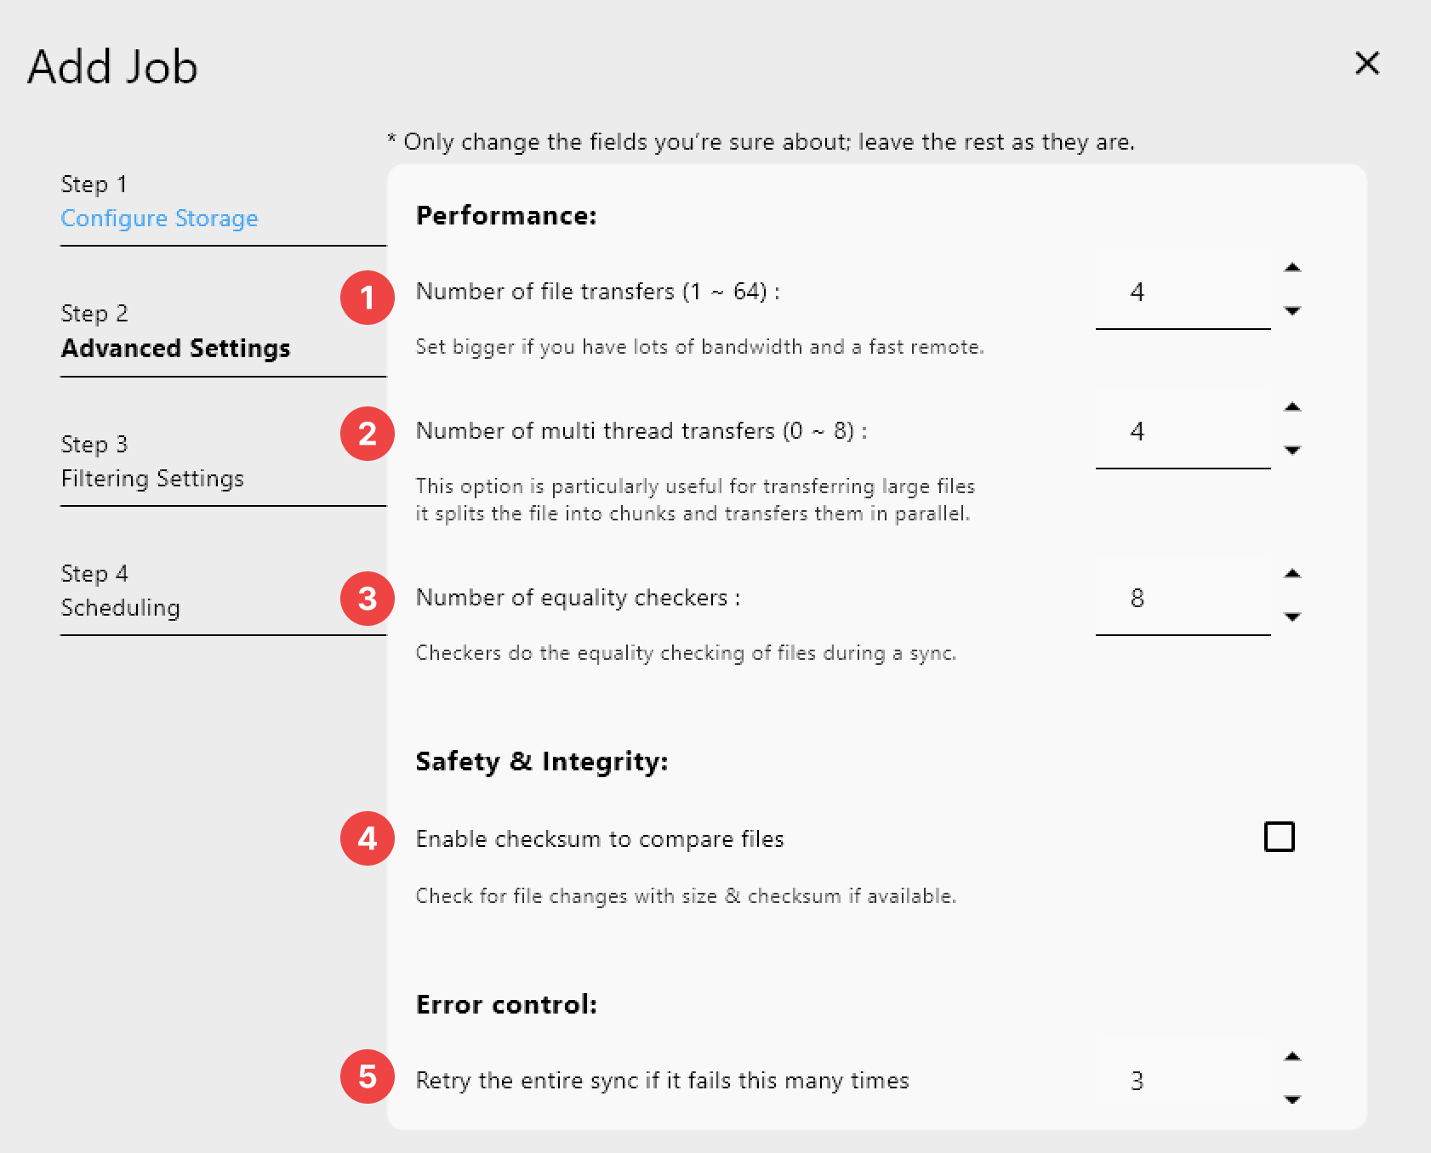Click the red badge numbered 4

click(367, 839)
